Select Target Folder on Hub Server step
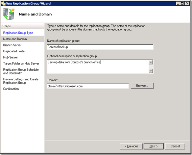192x155 pixels. [21, 64]
